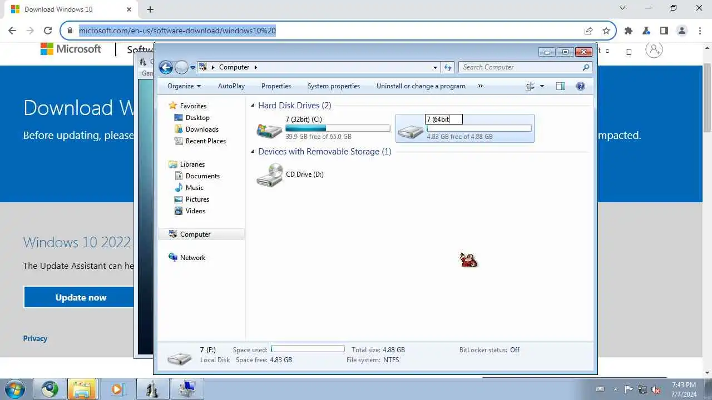The width and height of the screenshot is (712, 400).
Task: Open the Organize menu
Action: 184,86
